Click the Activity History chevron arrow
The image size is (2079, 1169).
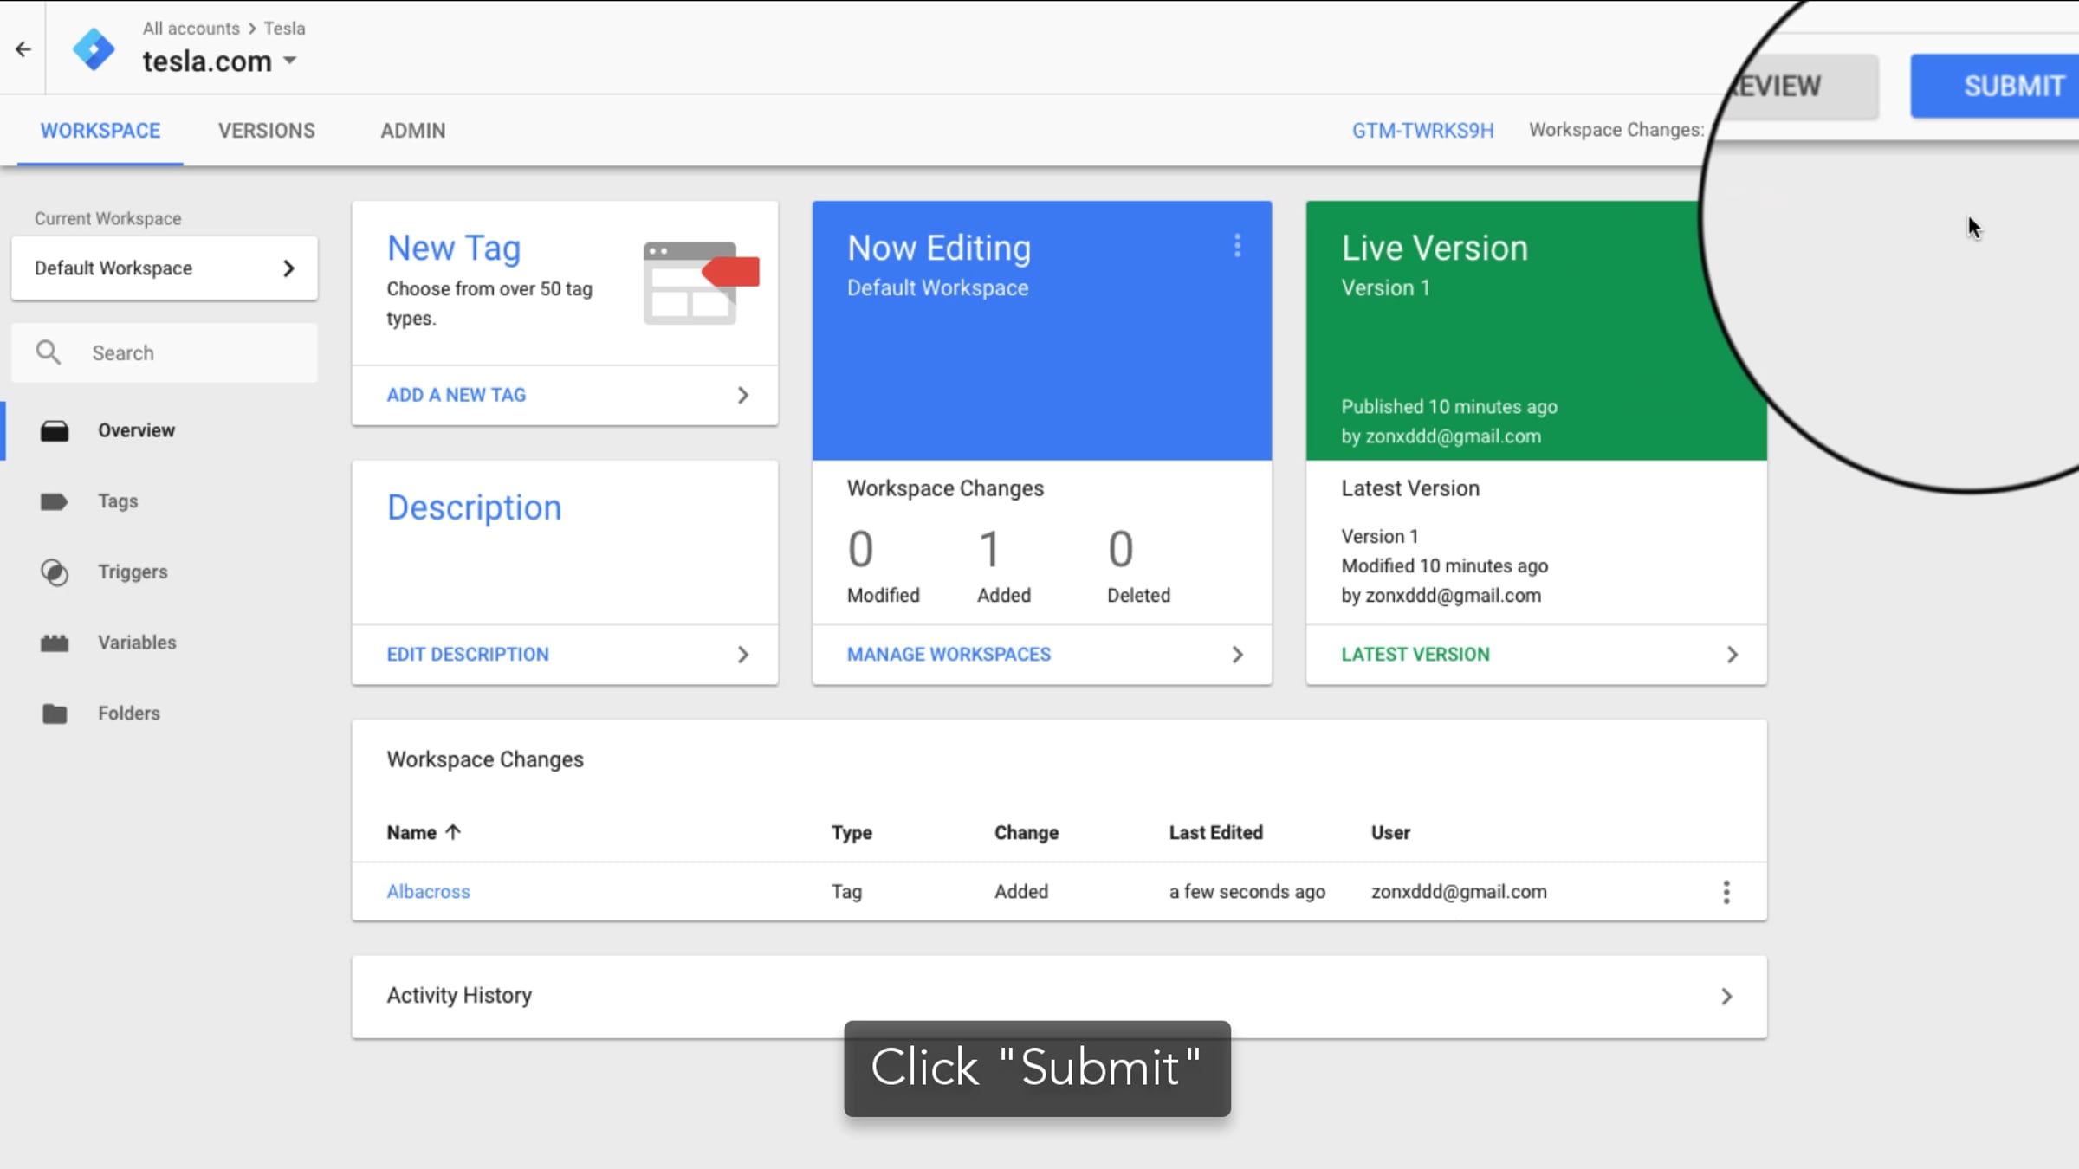tap(1726, 997)
